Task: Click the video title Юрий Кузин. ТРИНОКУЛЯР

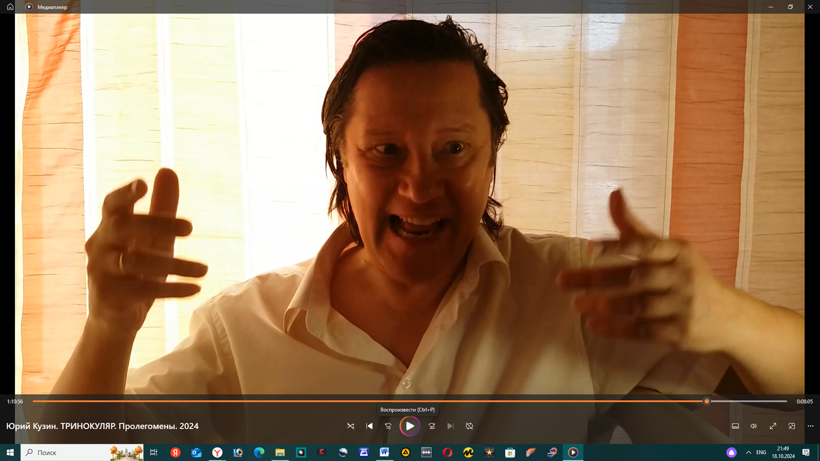Action: [102, 426]
